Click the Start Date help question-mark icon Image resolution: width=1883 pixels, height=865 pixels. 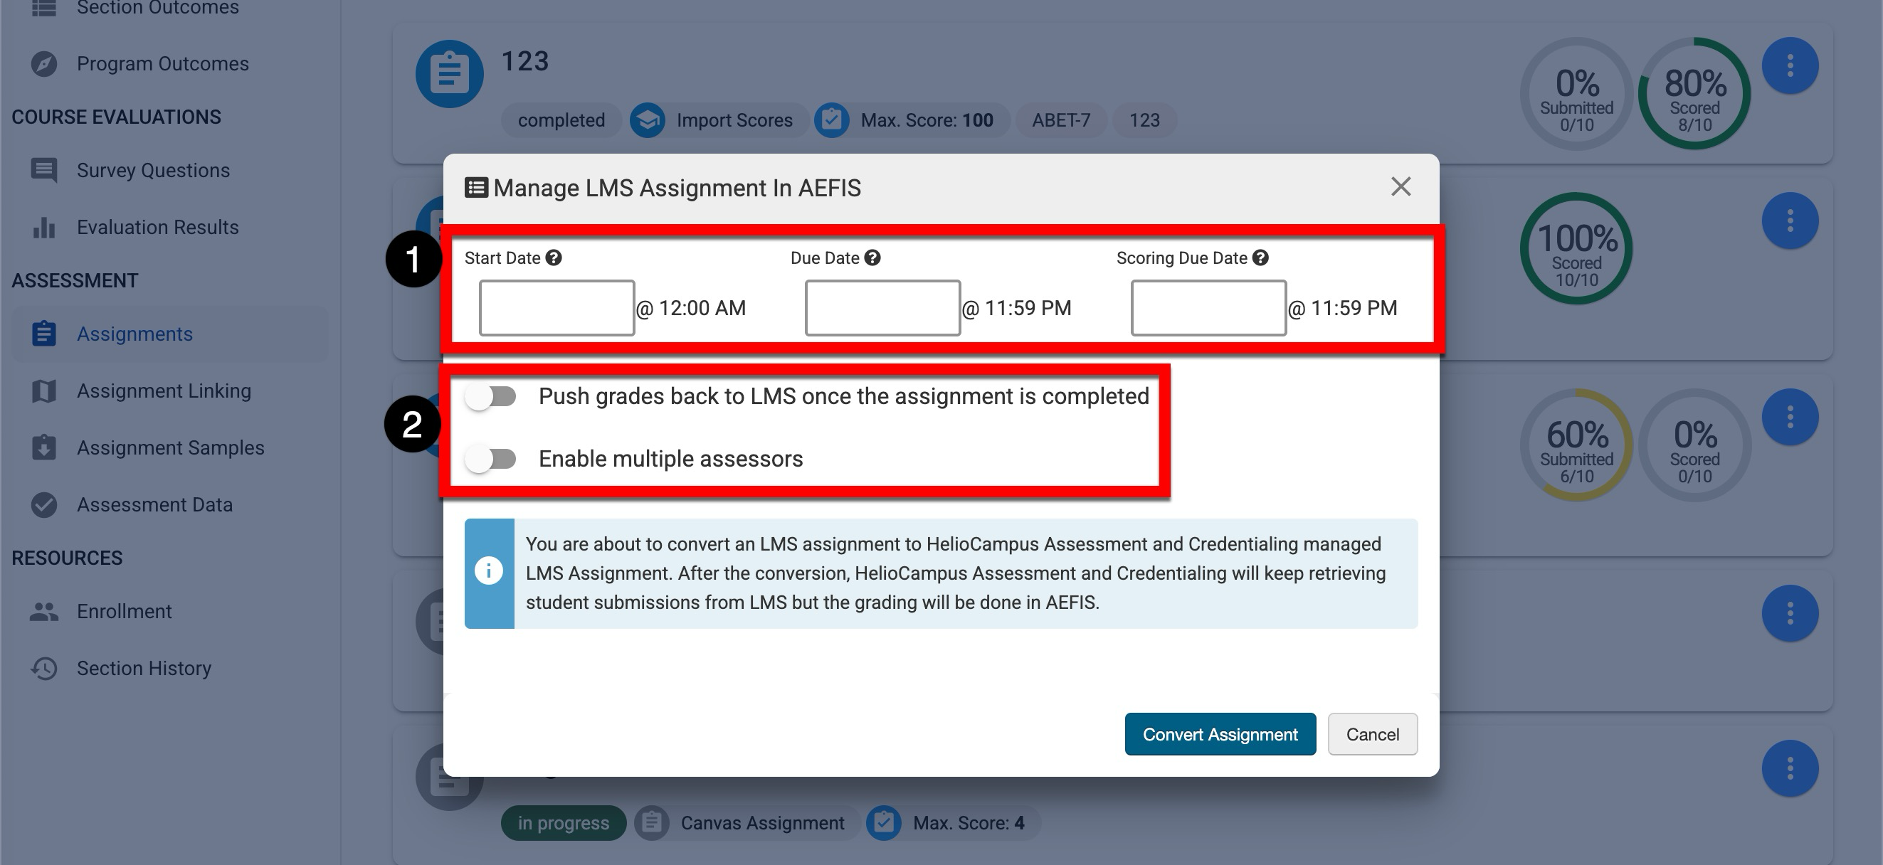tap(554, 258)
